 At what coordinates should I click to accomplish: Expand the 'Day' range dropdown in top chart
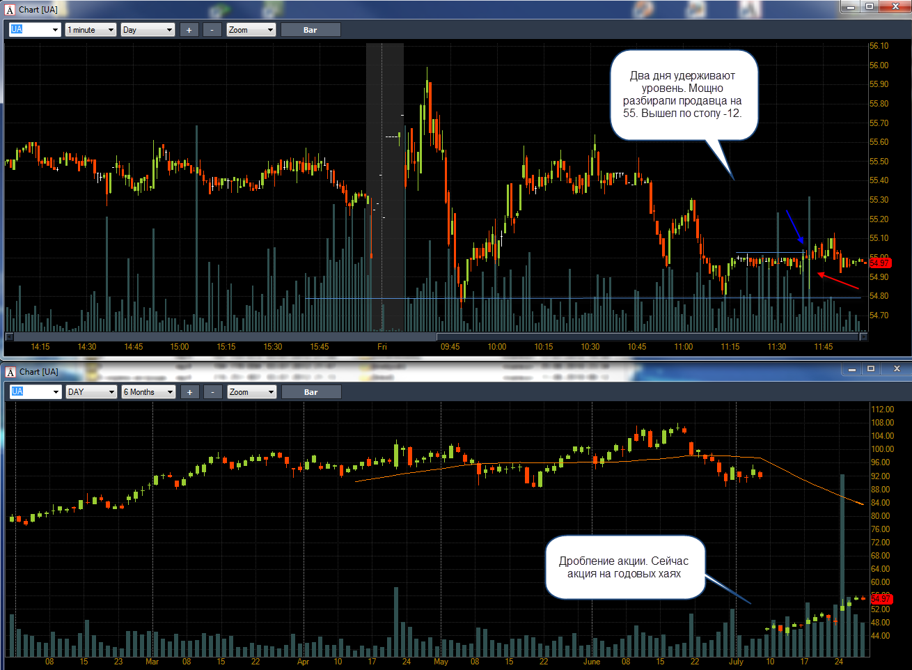click(x=148, y=30)
